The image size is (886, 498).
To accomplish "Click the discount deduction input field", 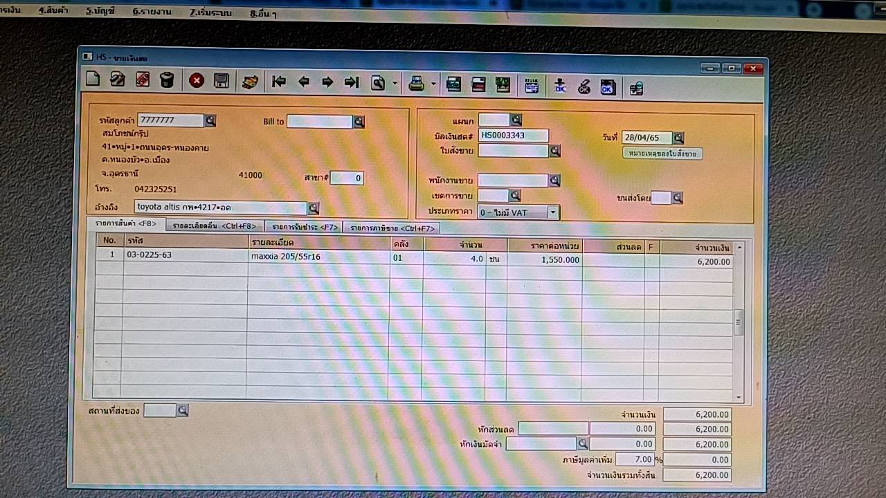I will pyautogui.click(x=553, y=428).
